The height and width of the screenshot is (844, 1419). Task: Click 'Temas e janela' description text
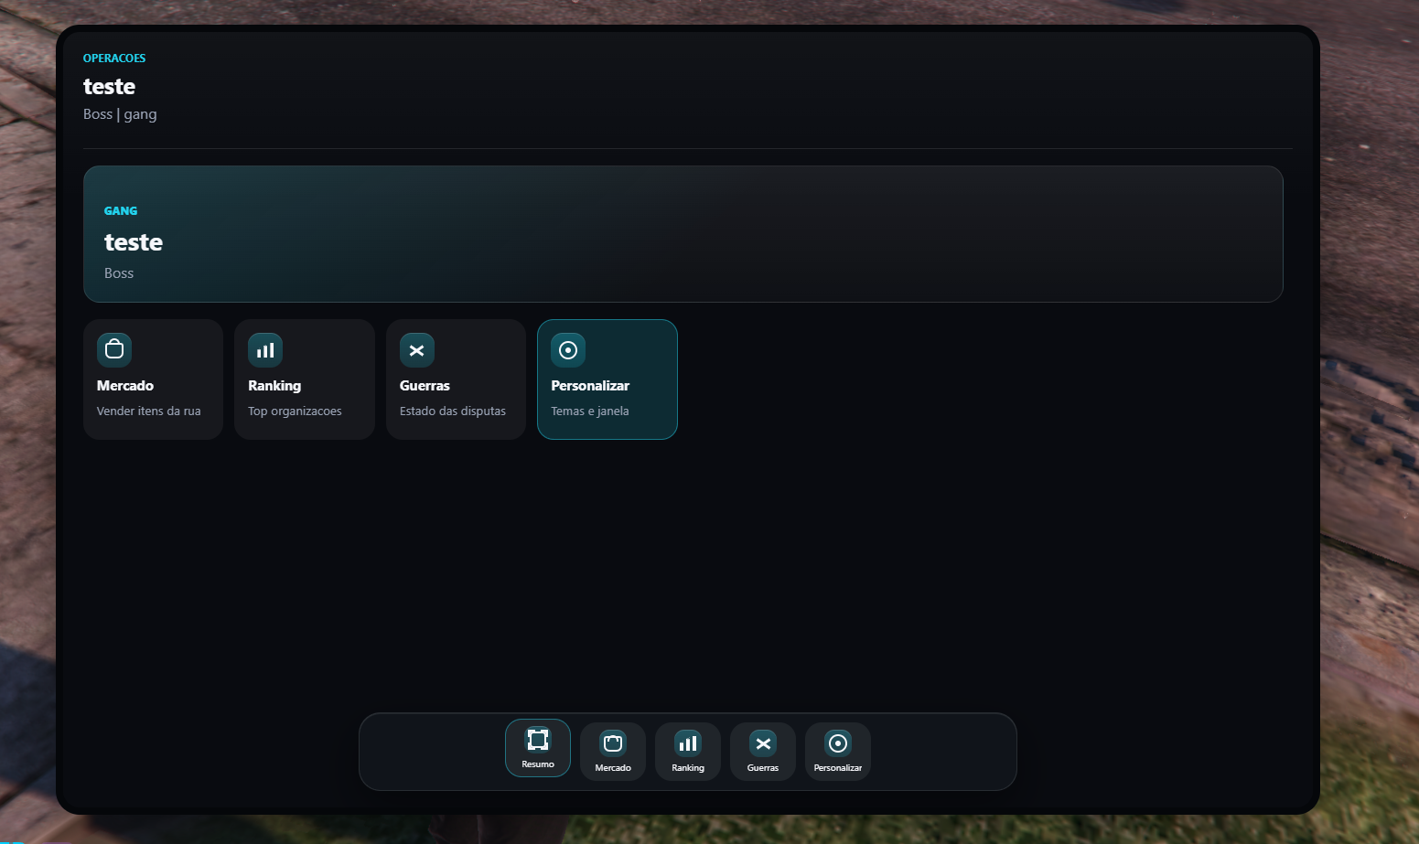(x=590, y=411)
